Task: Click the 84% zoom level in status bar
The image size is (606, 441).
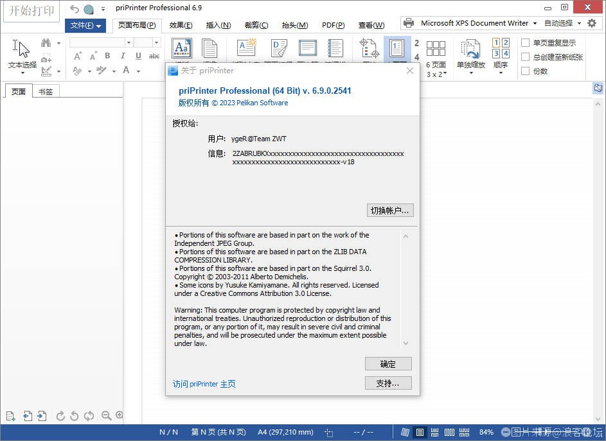Action: pyautogui.click(x=486, y=432)
